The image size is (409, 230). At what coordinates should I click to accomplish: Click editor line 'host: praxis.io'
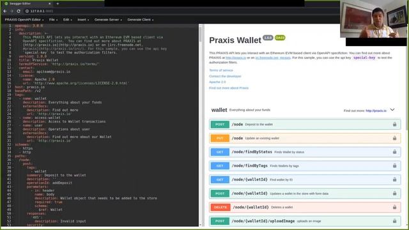pos(30,87)
